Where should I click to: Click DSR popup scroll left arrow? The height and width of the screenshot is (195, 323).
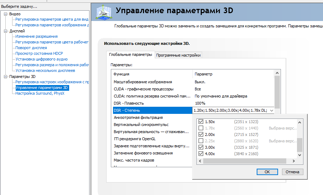point(200,161)
